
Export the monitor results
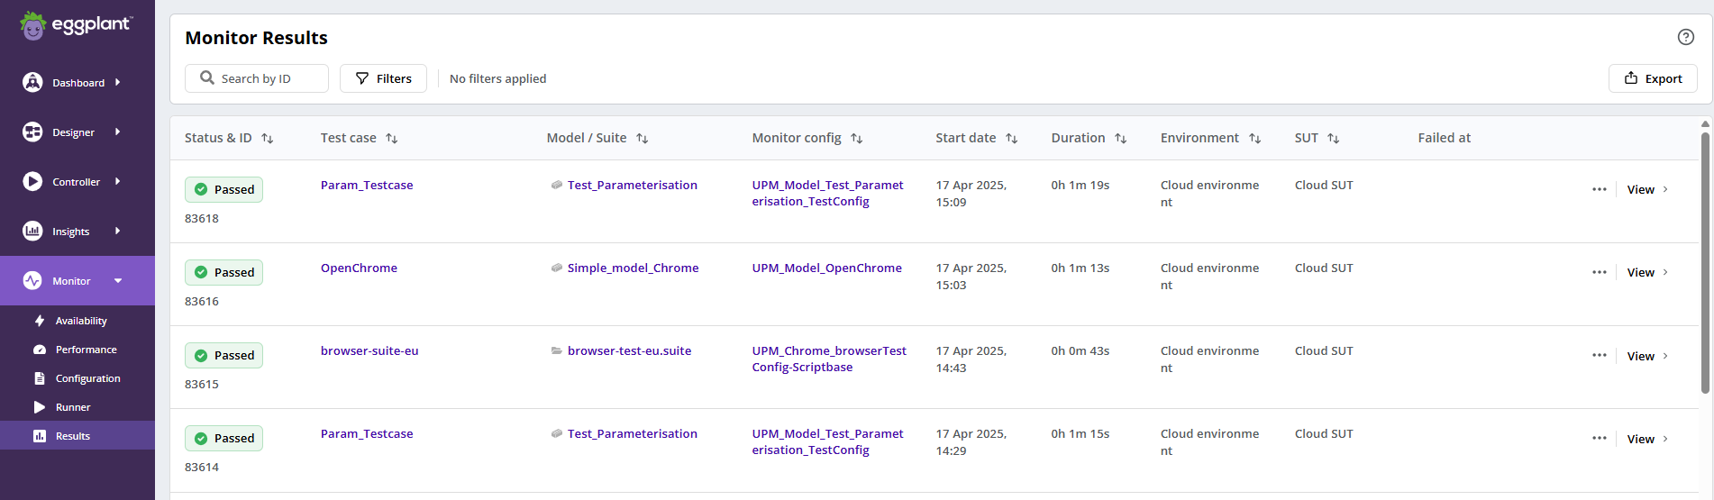pyautogui.click(x=1653, y=78)
